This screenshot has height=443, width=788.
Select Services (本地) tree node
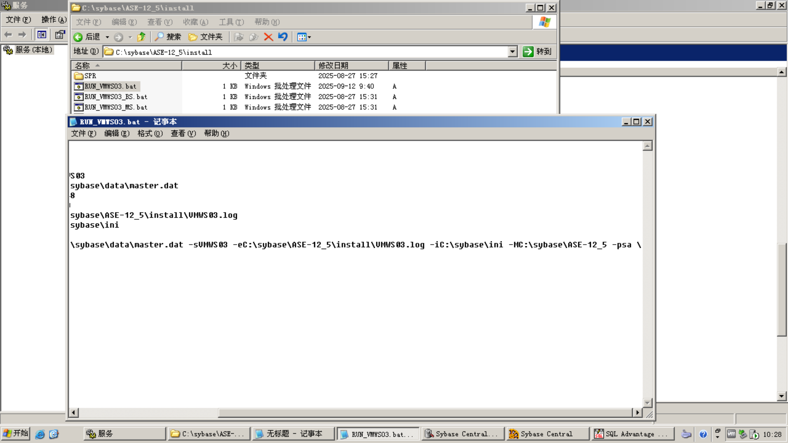[x=28, y=50]
